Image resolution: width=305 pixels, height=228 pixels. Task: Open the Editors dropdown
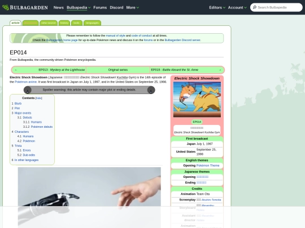coord(217,7)
